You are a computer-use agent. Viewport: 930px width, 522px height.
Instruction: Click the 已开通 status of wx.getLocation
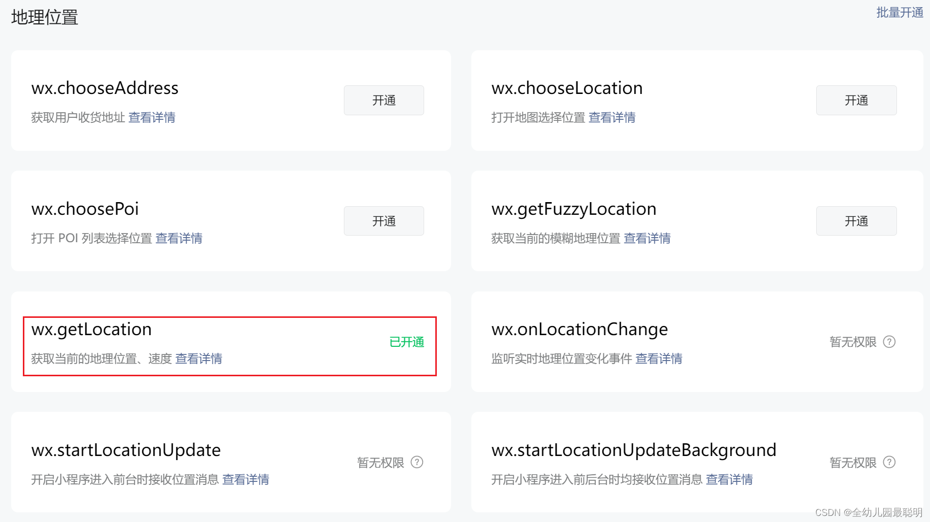[406, 342]
